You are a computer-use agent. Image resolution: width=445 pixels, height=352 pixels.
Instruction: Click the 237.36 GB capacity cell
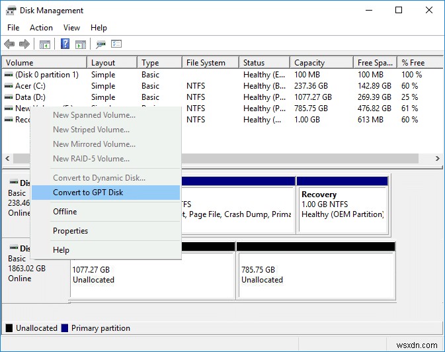(x=311, y=86)
